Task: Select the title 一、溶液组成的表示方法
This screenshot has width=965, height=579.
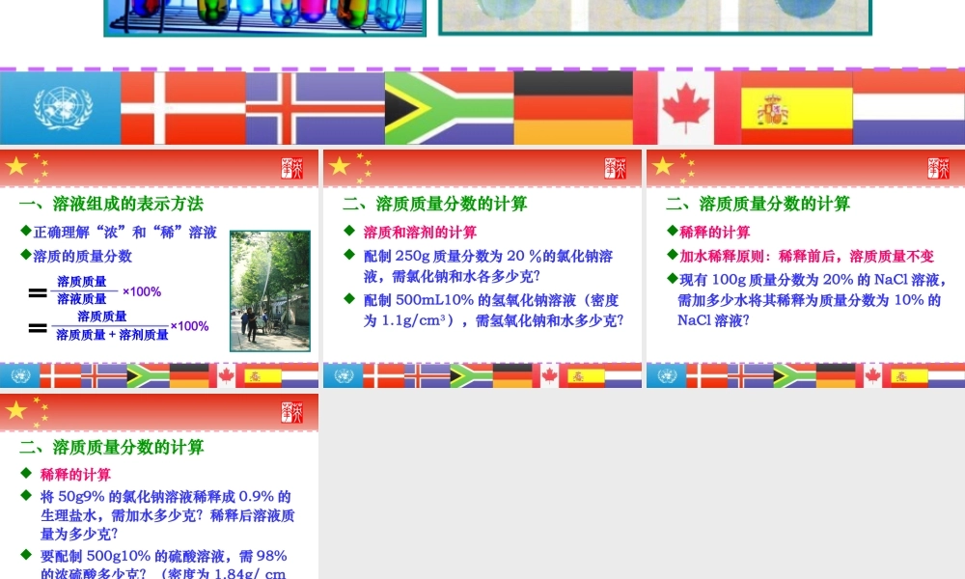Action: click(111, 204)
